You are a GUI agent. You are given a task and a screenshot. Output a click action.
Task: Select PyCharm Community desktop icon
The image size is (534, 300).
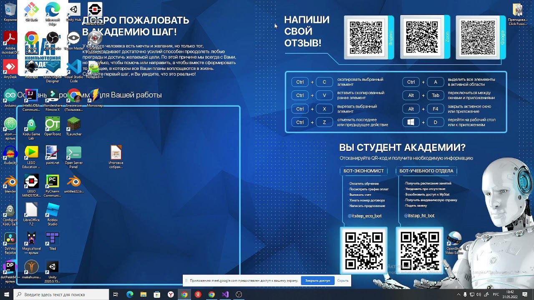click(53, 186)
